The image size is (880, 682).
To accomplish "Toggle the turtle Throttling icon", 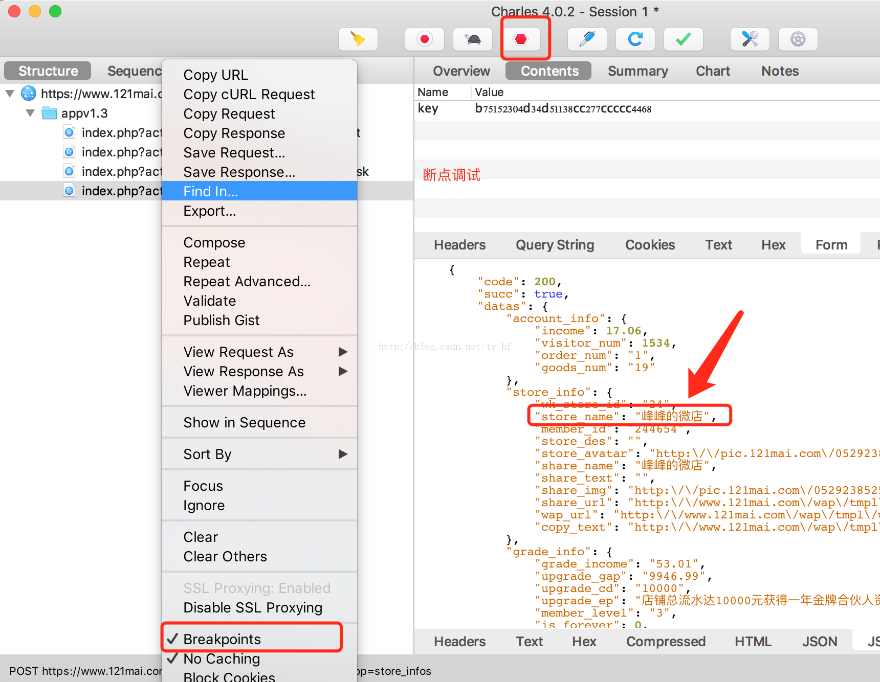I will tap(473, 39).
